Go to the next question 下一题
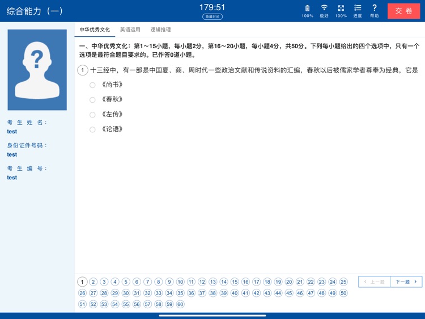The width and height of the screenshot is (425, 319). [406, 282]
